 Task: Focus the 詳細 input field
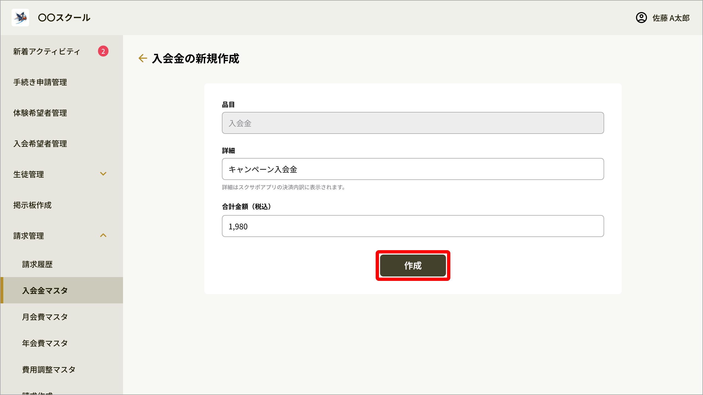click(x=413, y=169)
